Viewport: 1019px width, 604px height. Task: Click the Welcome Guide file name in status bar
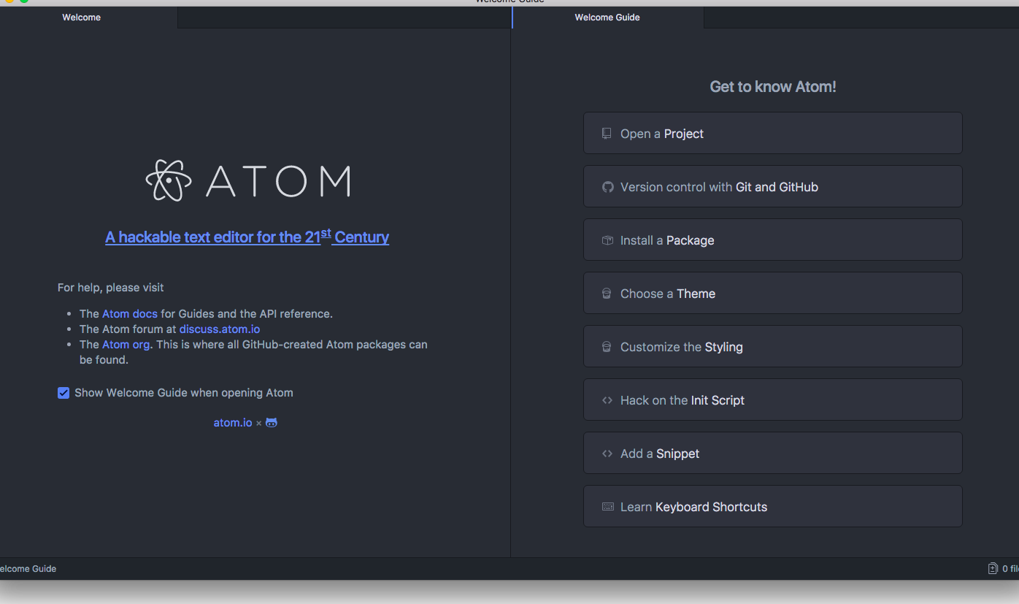[x=28, y=568]
